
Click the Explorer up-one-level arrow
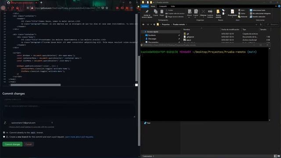[x=154, y=25]
